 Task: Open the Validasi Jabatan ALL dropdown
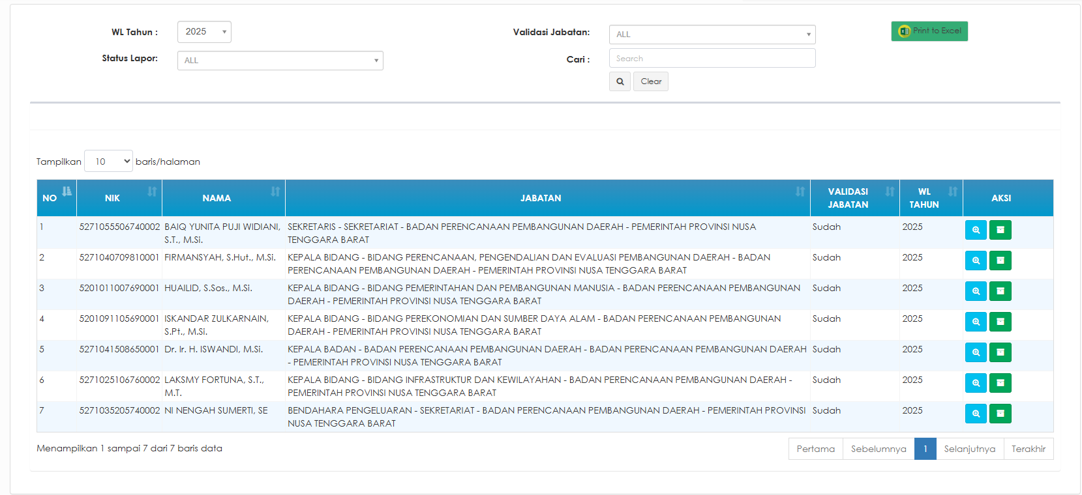(712, 35)
